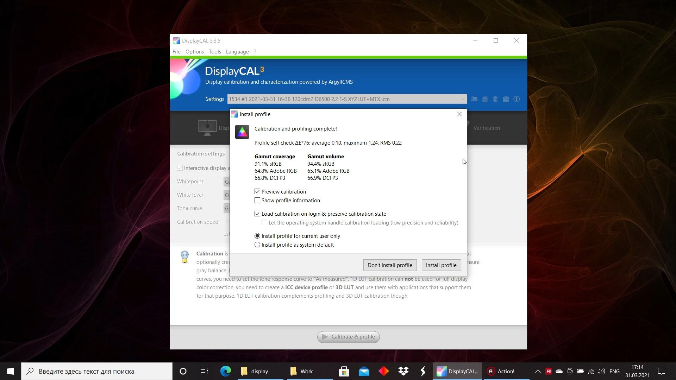The width and height of the screenshot is (676, 380).
Task: Open Microsoft Store from the taskbar
Action: pyautogui.click(x=344, y=371)
